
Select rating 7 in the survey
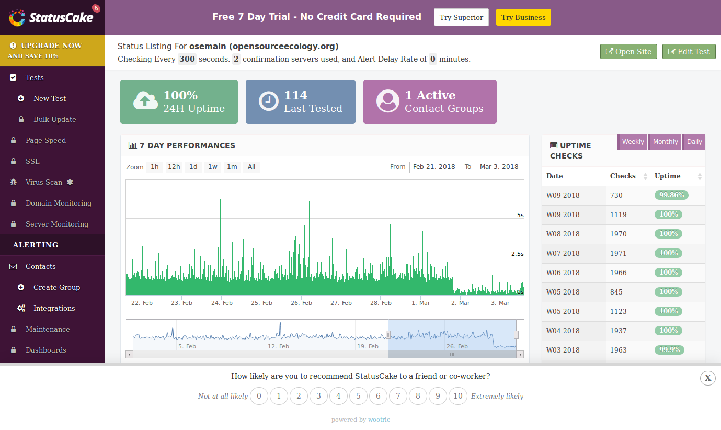pos(398,396)
